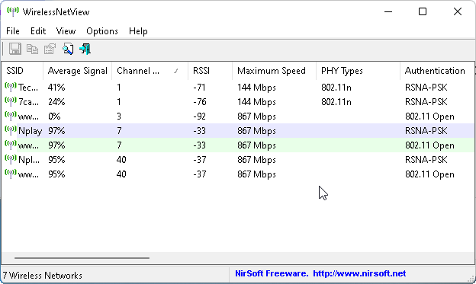Click the NirSoft Freeware status text
The image size is (476, 284).
point(272,273)
